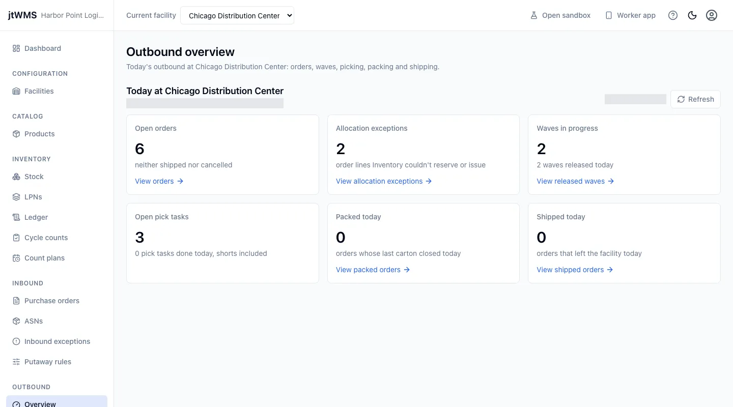Open the help question-mark icon
The height and width of the screenshot is (407, 733).
click(x=673, y=15)
